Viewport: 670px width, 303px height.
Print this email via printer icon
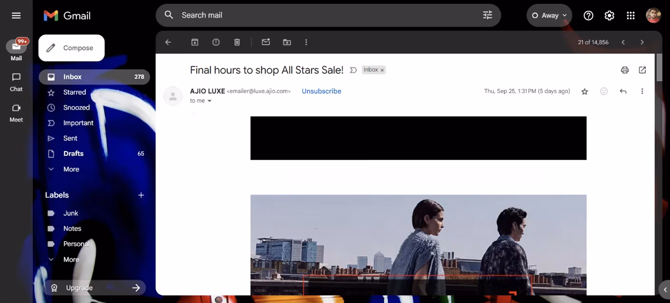tap(625, 70)
